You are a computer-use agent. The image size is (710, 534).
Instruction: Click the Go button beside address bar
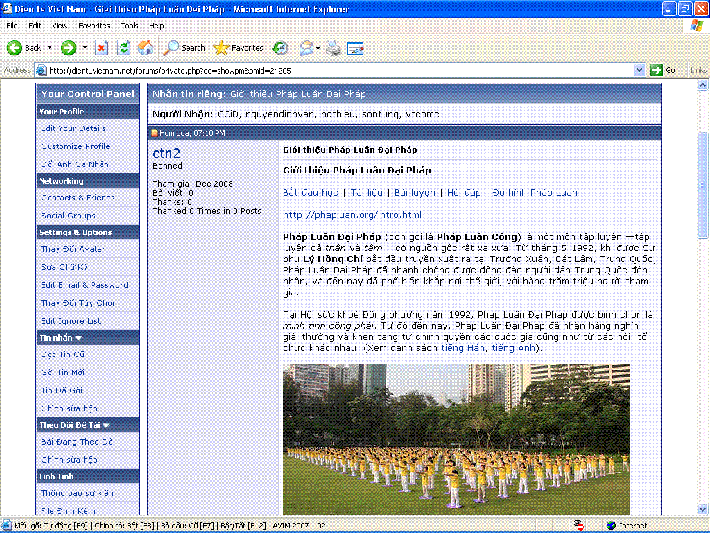point(663,70)
